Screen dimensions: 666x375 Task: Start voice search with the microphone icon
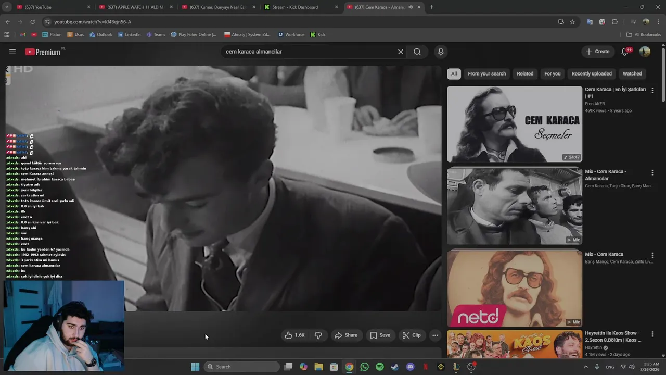click(441, 52)
